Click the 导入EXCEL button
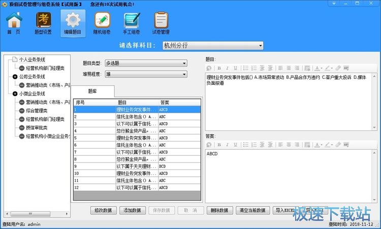The image size is (381, 229). 285,210
